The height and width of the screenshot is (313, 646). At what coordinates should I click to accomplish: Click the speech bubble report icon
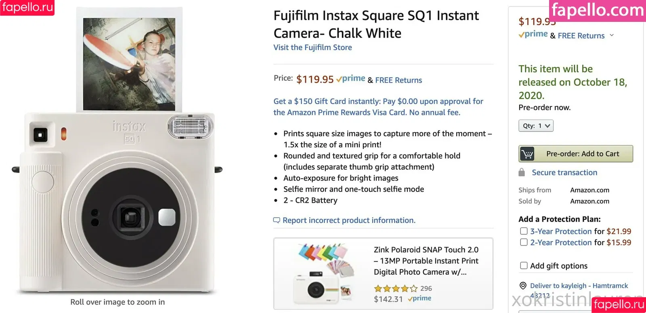277,220
